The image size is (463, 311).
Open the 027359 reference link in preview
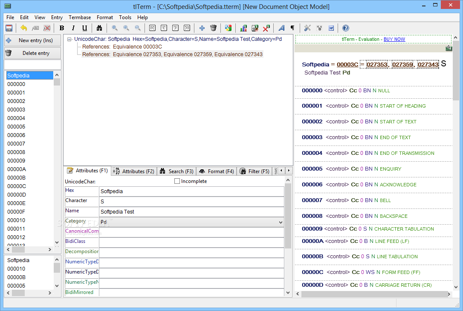click(402, 65)
